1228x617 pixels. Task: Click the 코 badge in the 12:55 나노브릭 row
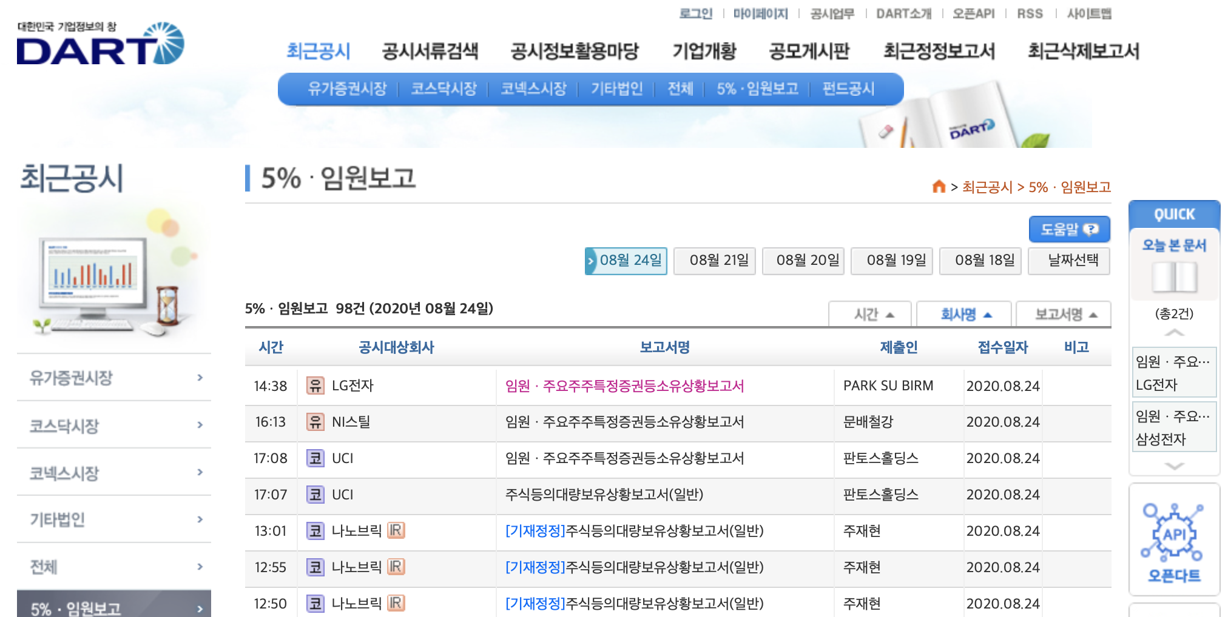(315, 567)
